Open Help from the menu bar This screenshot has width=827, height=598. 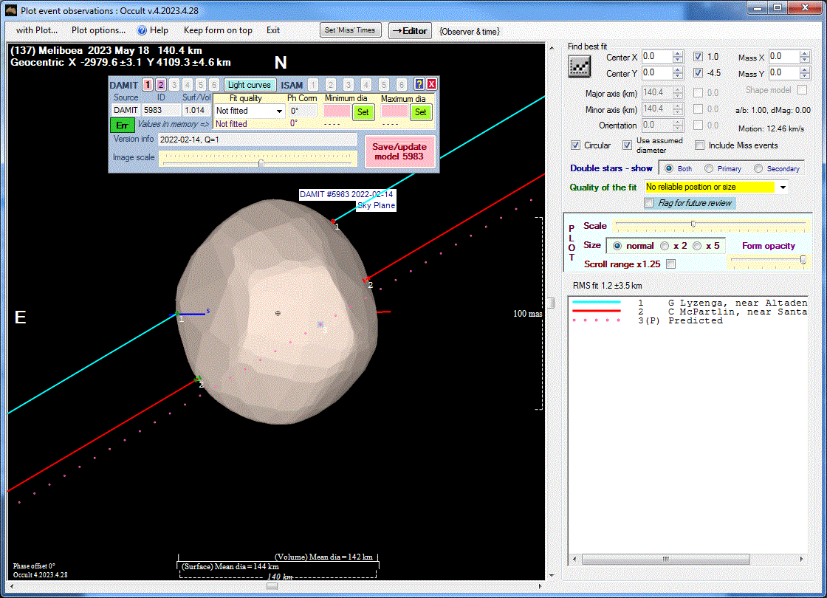[153, 30]
